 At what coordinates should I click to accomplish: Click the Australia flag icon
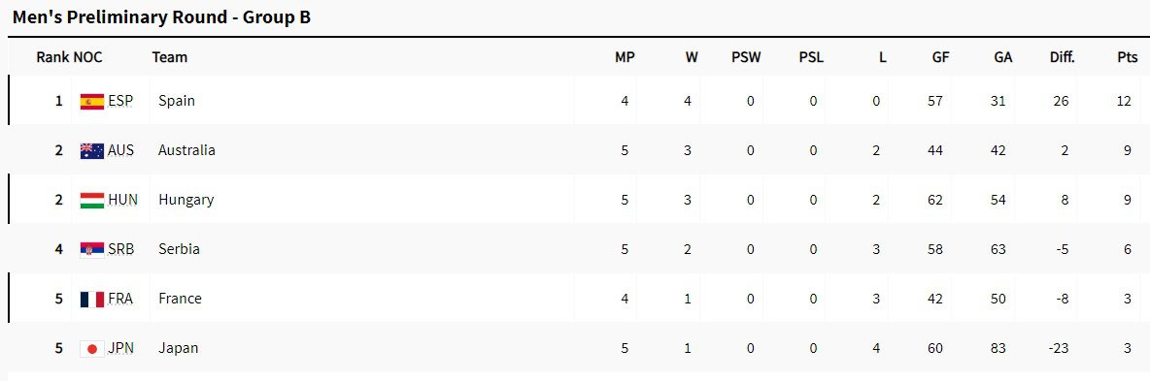[91, 151]
